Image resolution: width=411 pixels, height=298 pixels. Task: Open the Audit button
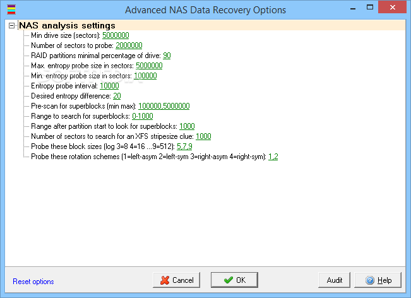(334, 280)
